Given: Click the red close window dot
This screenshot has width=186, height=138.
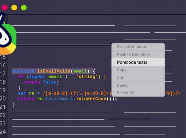Looking at the screenshot, I should pyautogui.click(x=5, y=8).
